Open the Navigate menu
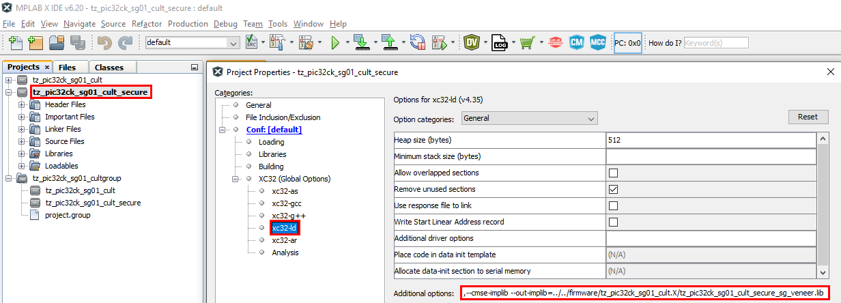The height and width of the screenshot is (303, 841). [x=80, y=23]
